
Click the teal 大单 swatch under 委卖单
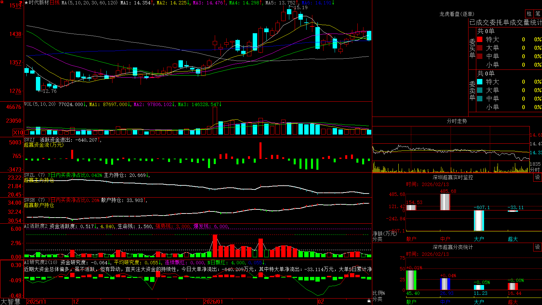point(480,90)
